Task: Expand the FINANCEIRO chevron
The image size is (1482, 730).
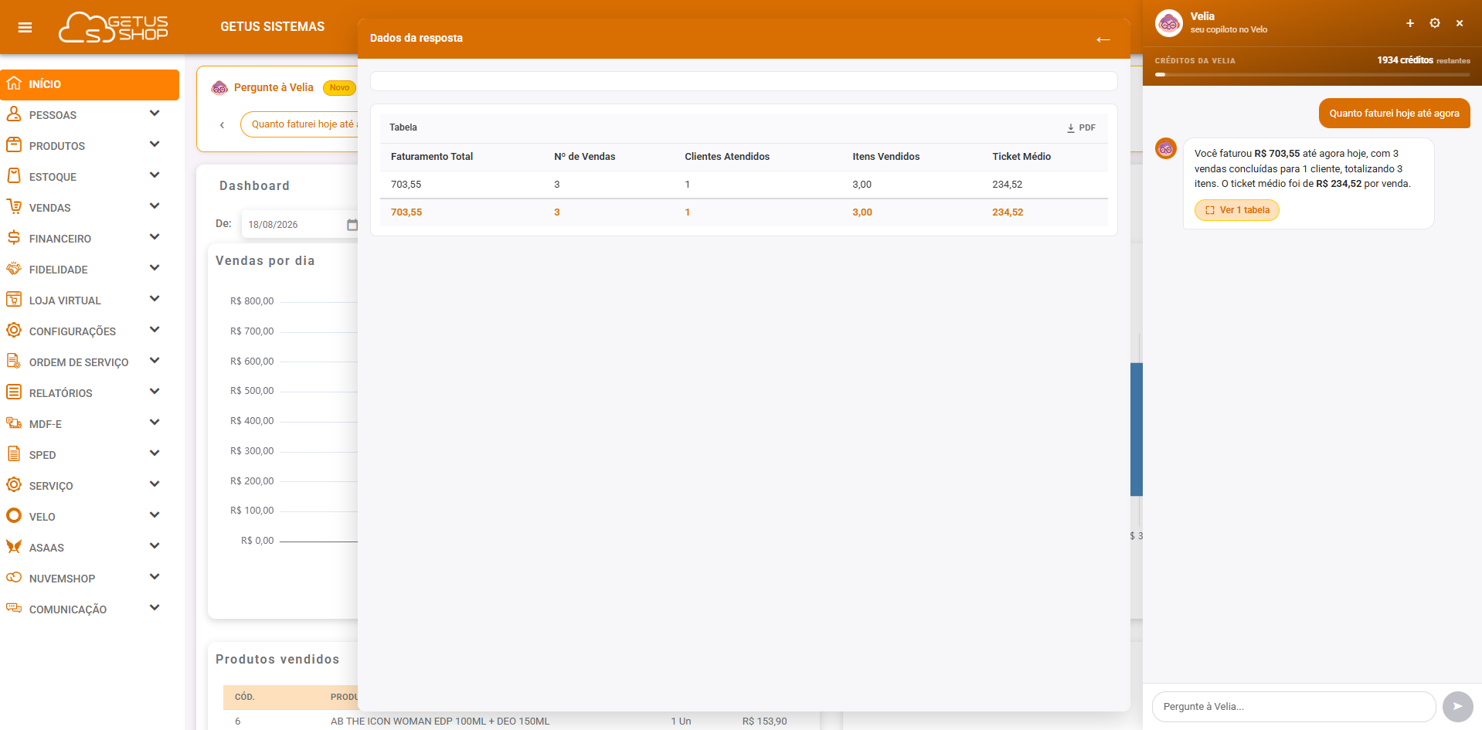Action: click(155, 237)
